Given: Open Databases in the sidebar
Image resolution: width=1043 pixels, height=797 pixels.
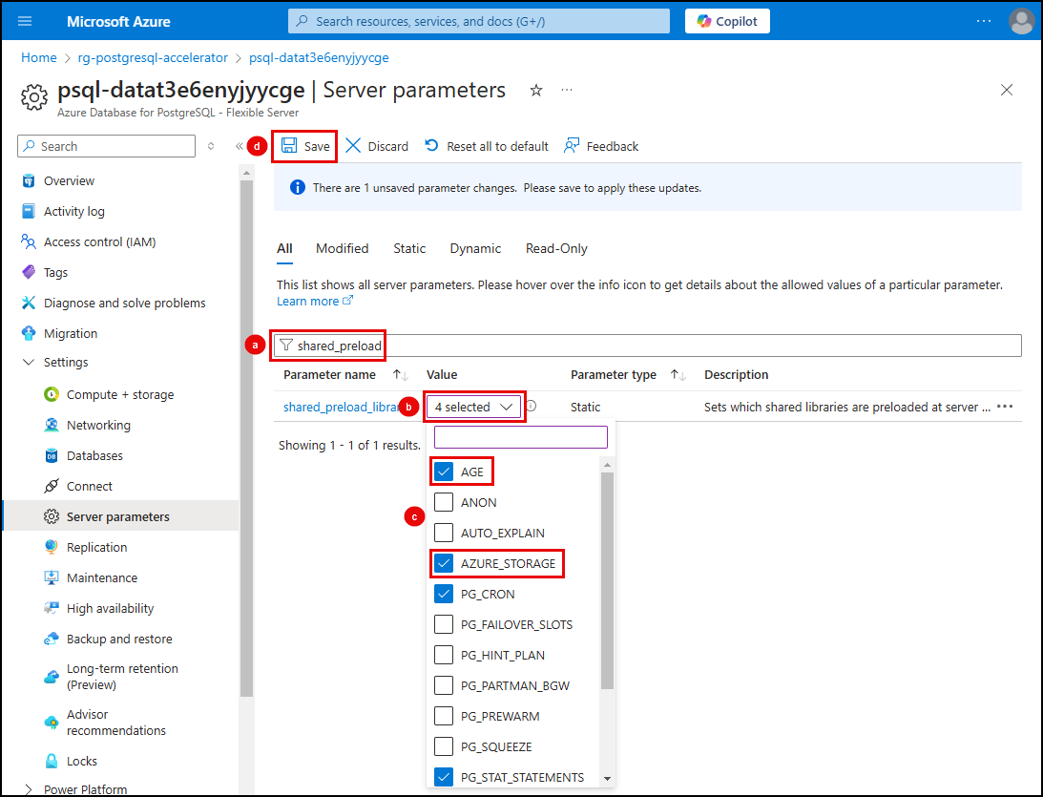Looking at the screenshot, I should [x=94, y=455].
